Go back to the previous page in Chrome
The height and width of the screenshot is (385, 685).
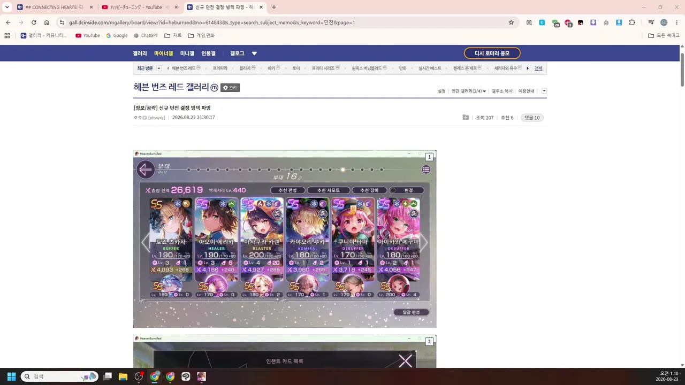8,22
